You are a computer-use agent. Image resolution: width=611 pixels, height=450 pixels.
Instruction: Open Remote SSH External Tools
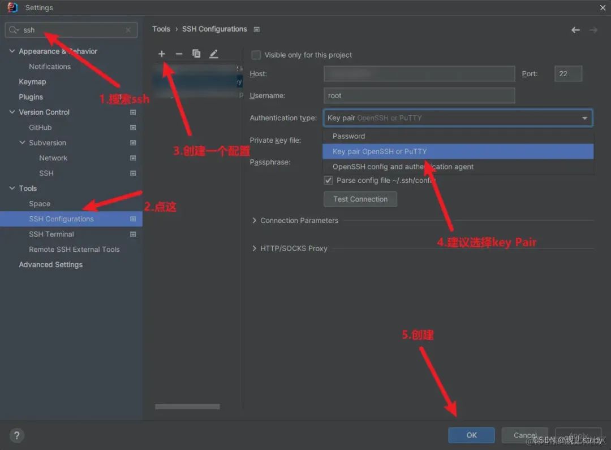point(74,250)
